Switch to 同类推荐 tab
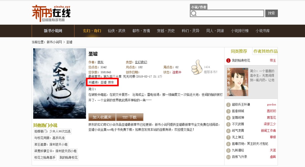Viewport: 305px width, 167px height. [239, 51]
